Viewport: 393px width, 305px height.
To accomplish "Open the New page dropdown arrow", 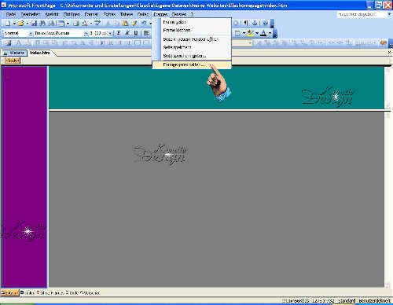I will click(x=14, y=24).
